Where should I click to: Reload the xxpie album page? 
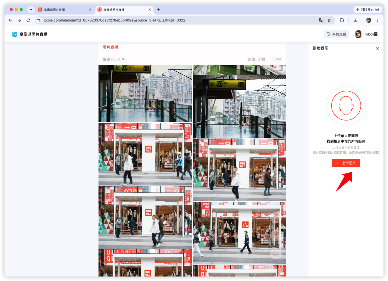point(28,20)
